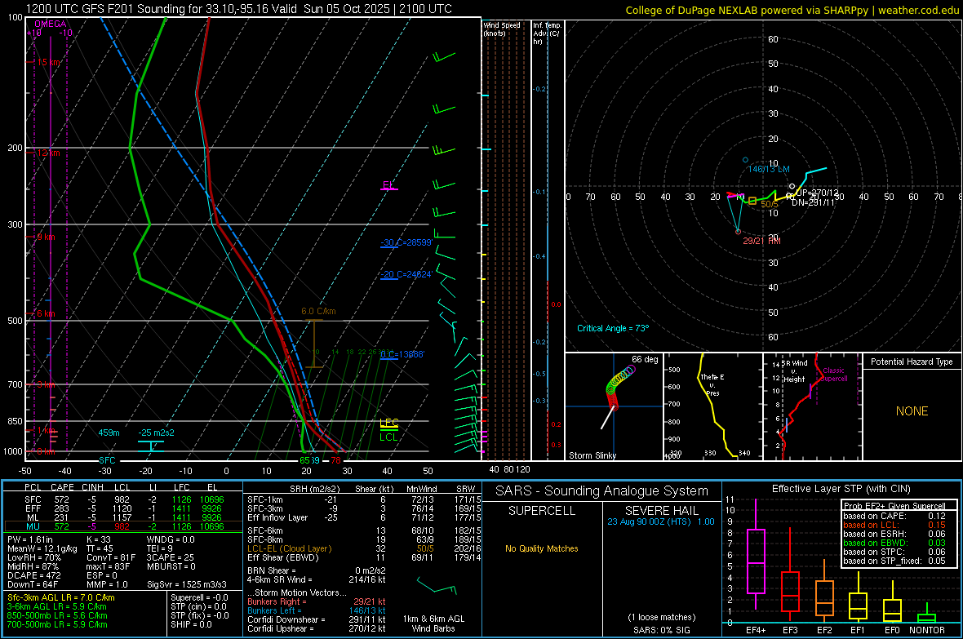The image size is (963, 639).
Task: Click the Effective Layer STP (with CIN) title
Action: tap(841, 489)
